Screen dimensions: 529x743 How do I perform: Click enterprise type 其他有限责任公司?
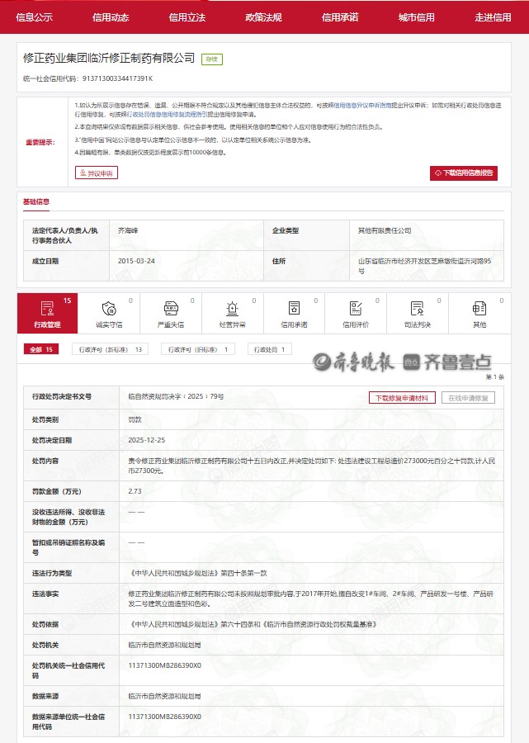click(385, 230)
